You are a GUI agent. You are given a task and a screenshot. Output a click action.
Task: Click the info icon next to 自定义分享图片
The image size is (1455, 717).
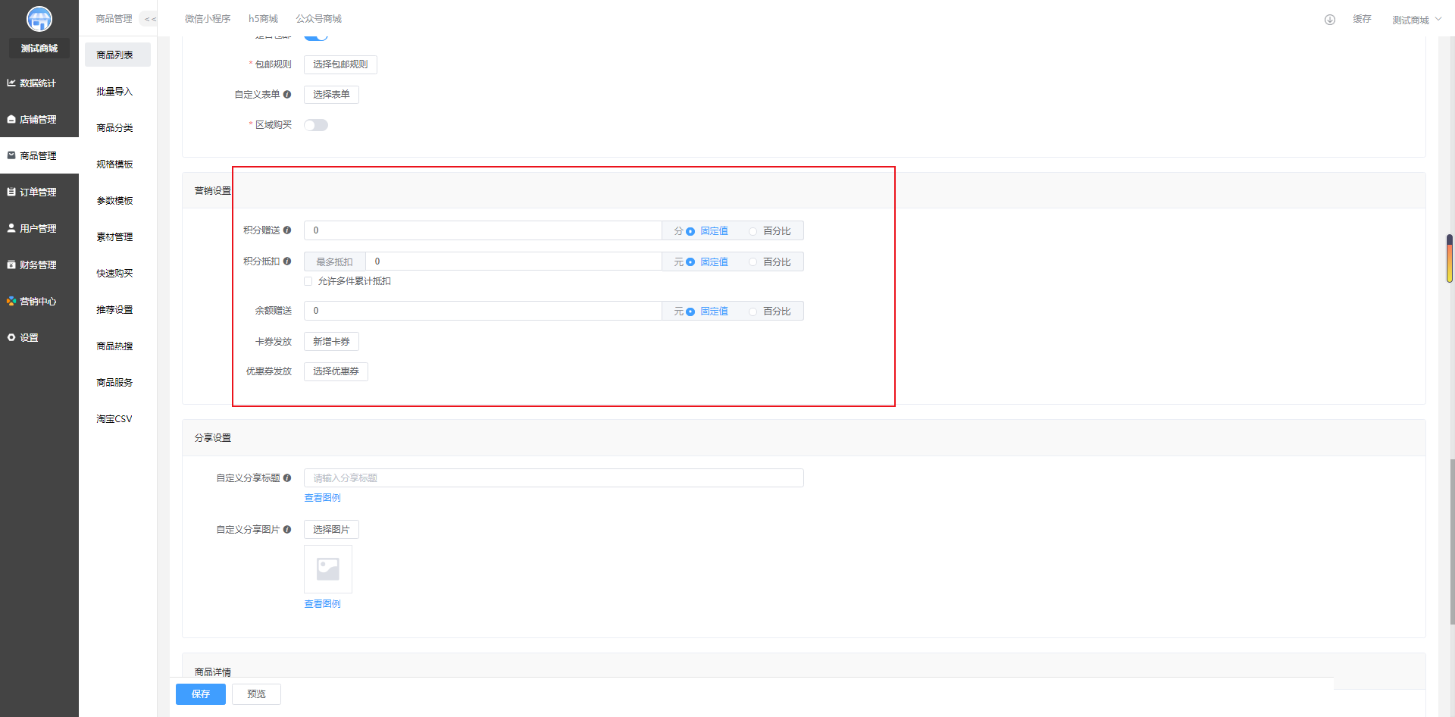287,530
